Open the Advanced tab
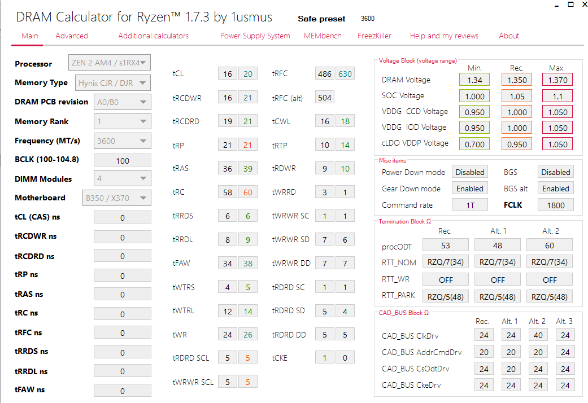The height and width of the screenshot is (403, 588). pyautogui.click(x=72, y=36)
